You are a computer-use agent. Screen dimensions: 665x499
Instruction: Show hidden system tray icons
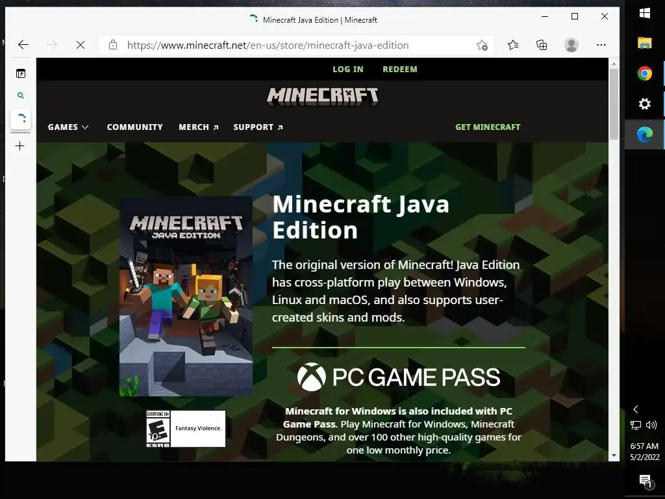click(x=635, y=409)
